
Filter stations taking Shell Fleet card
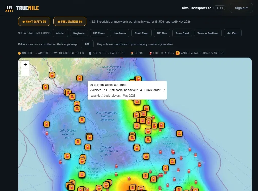coord(142,33)
